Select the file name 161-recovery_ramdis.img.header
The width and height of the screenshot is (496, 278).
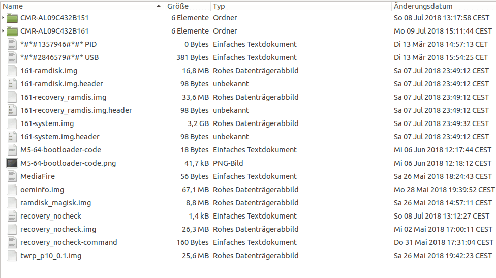pyautogui.click(x=76, y=110)
